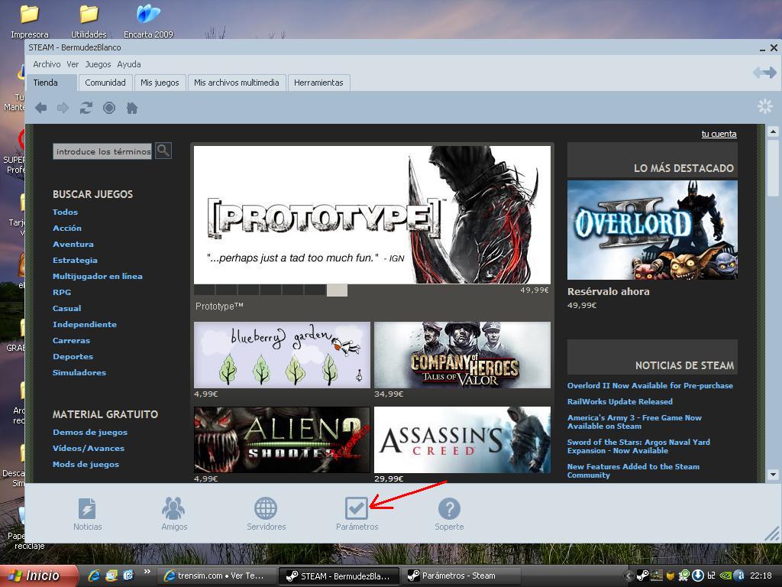
Task: Switch to the Mis juegos tab
Action: 160,83
